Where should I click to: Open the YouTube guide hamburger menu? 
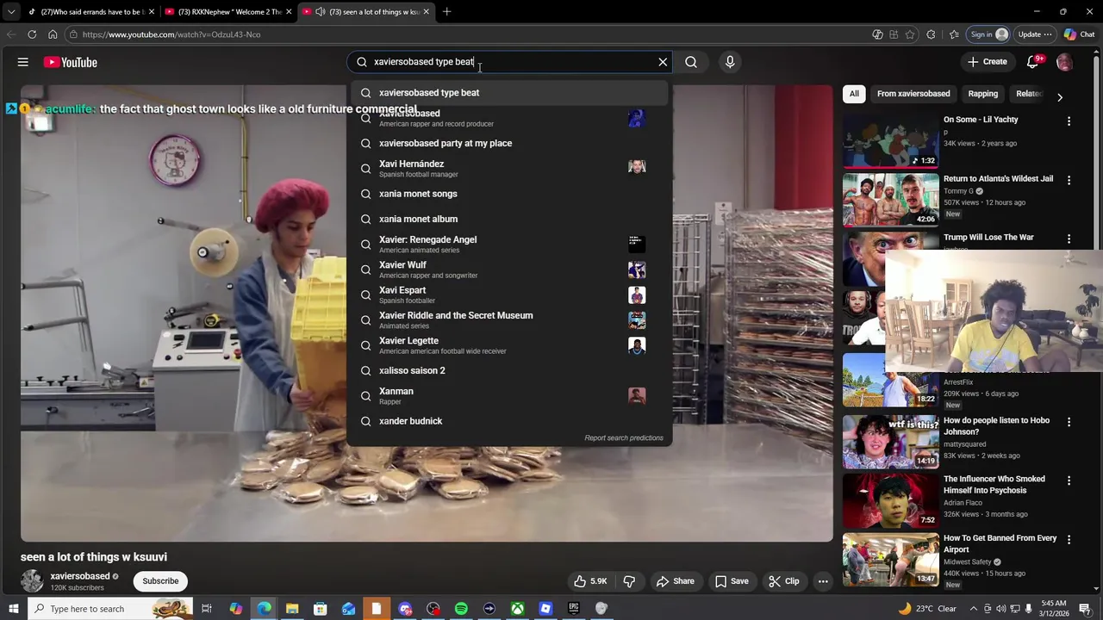coord(23,62)
